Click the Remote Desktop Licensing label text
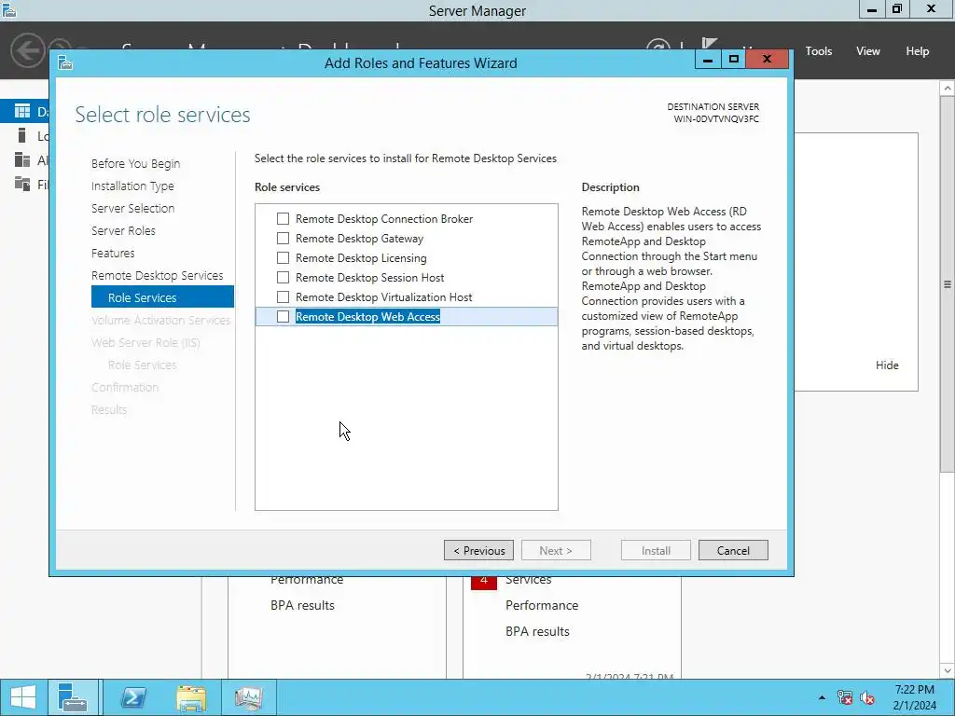955x716 pixels. (361, 257)
